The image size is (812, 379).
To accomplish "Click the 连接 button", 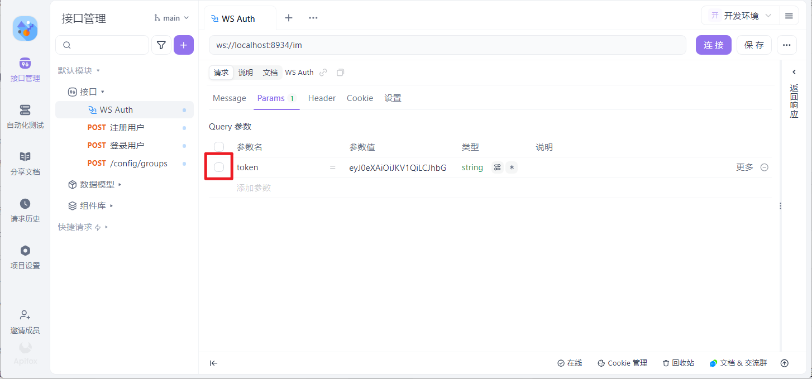I will (x=714, y=45).
